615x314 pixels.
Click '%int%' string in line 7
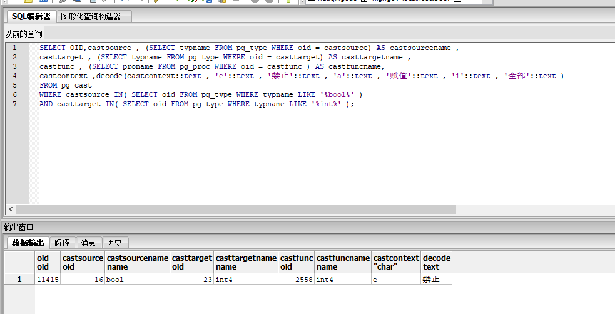(x=327, y=104)
